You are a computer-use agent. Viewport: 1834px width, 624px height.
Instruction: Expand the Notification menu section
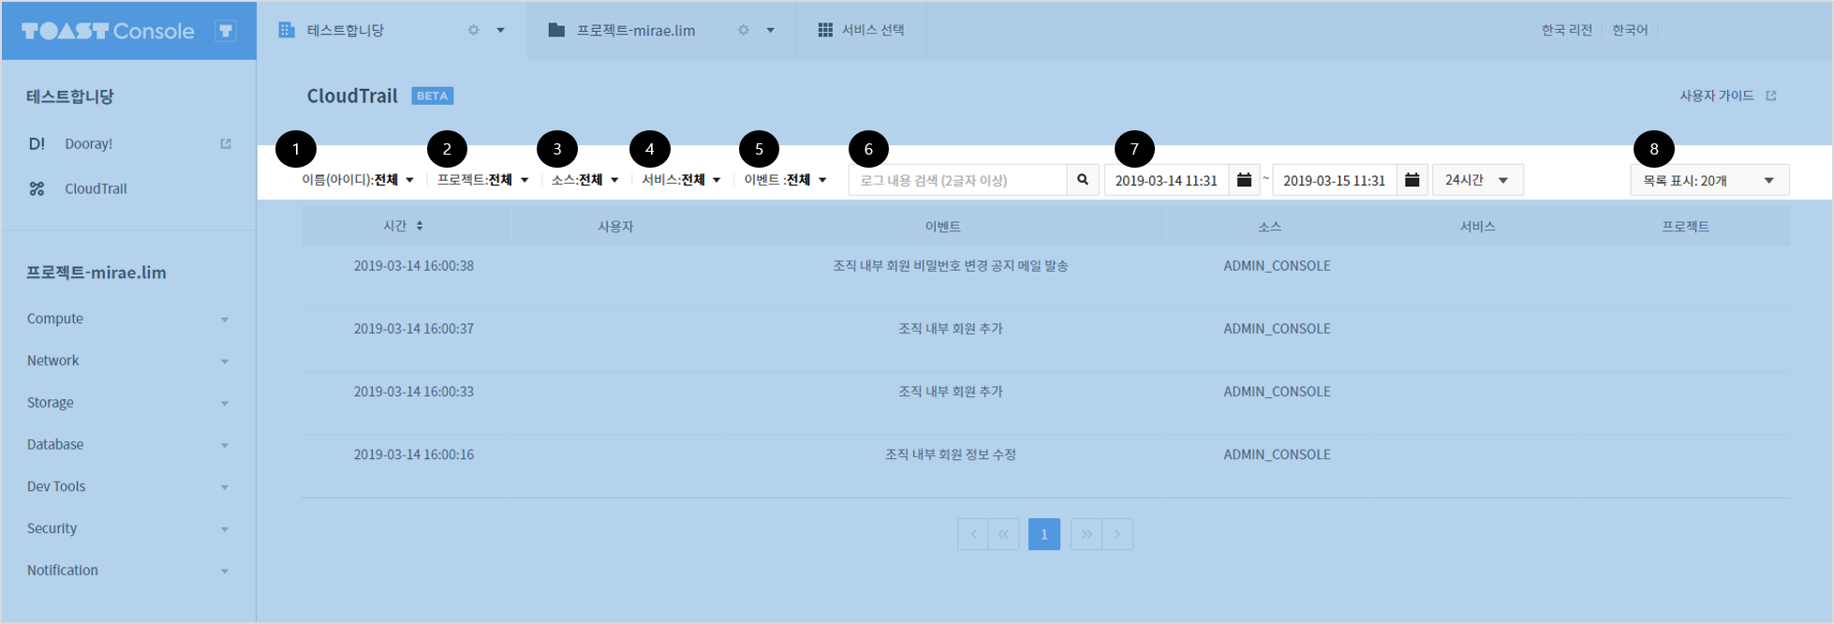click(x=127, y=570)
